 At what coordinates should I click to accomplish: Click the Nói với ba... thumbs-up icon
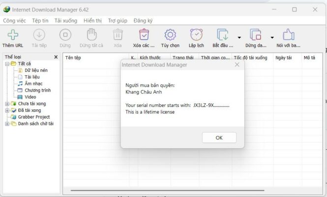289,34
